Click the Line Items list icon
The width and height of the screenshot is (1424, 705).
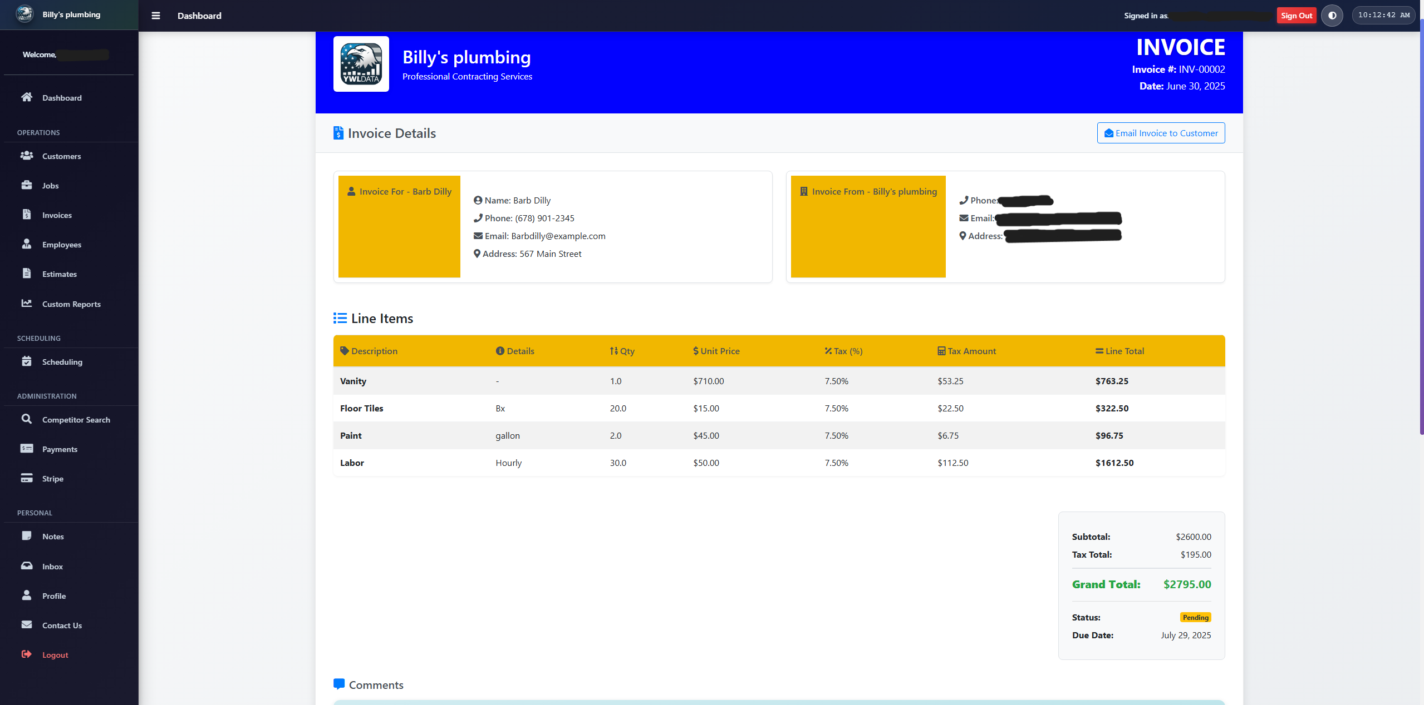(340, 318)
